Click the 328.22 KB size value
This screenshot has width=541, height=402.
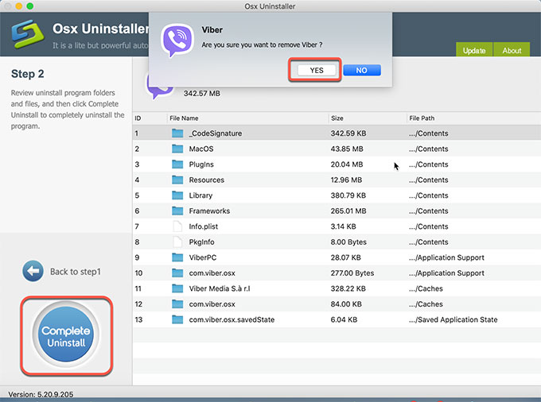pyautogui.click(x=348, y=288)
